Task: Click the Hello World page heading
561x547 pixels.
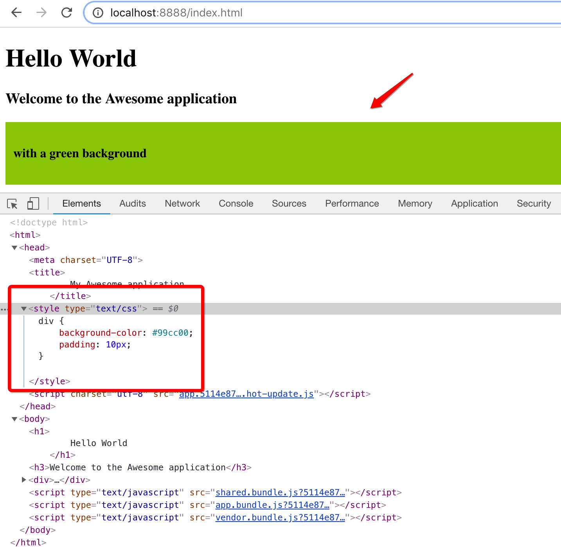Action: [71, 58]
